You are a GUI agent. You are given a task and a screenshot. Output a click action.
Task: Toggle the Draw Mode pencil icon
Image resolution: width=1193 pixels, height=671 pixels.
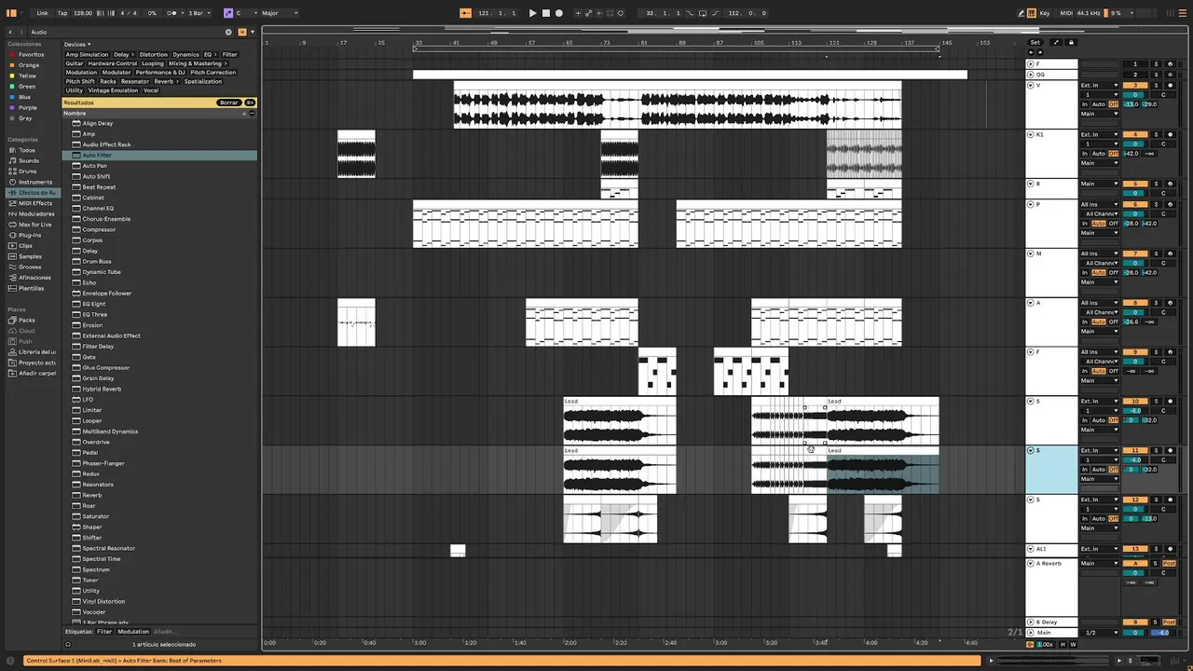[x=1021, y=13]
